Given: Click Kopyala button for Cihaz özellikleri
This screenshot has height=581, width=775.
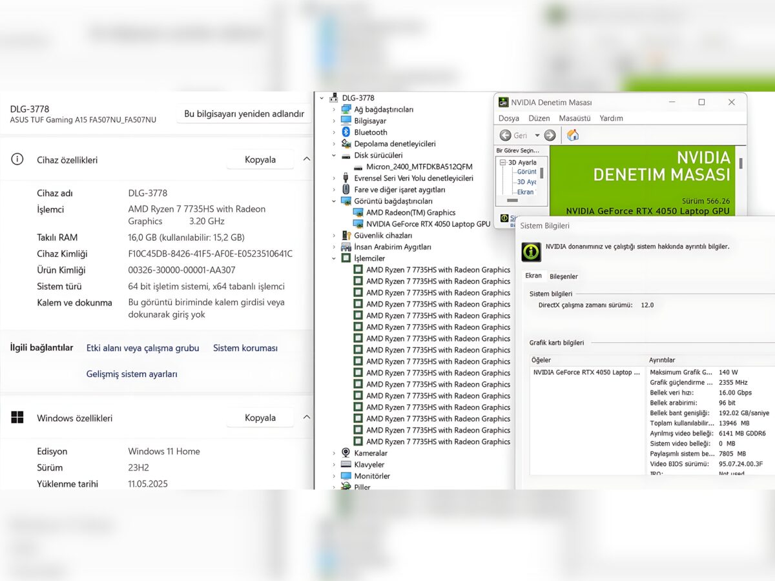Looking at the screenshot, I should tap(260, 159).
